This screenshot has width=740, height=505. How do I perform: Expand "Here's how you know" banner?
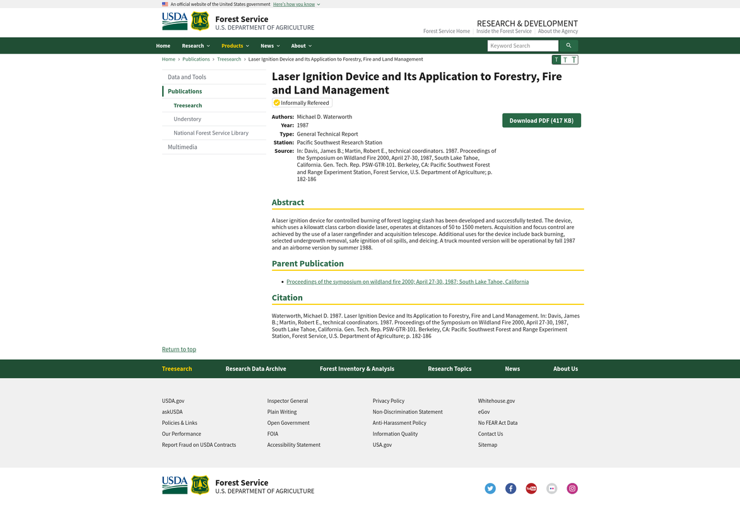(x=297, y=4)
